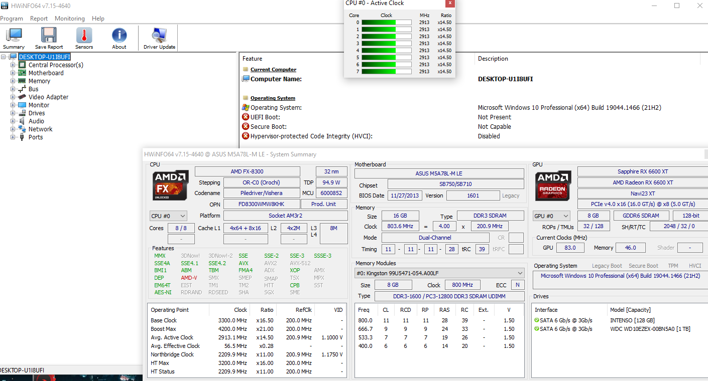Select the Central Processor(s) tree icon
Image resolution: width=708 pixels, height=381 pixels.
coord(22,65)
